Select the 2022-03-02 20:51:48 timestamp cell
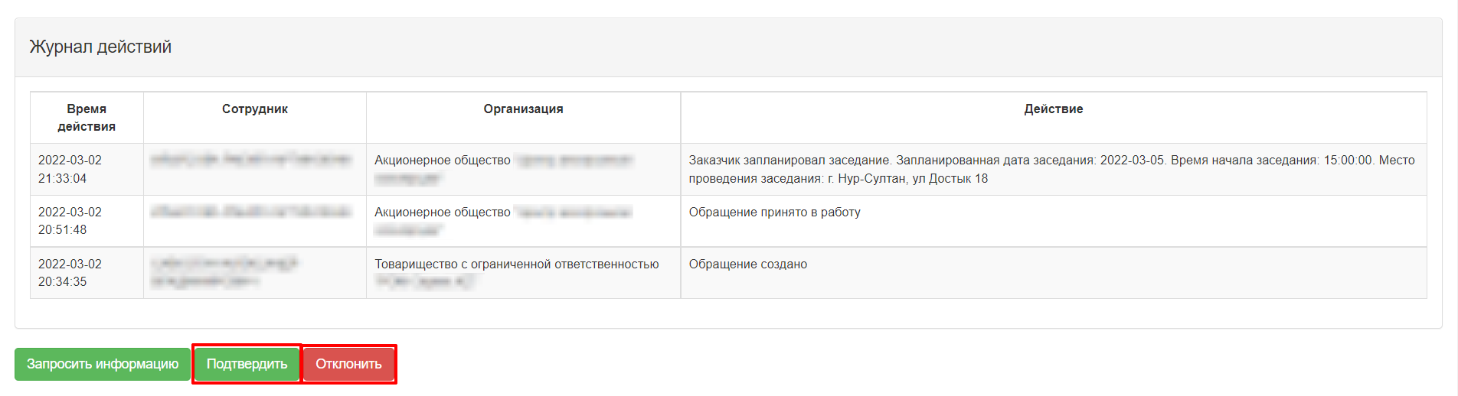Screen dimensions: 1458x396 pos(87,221)
